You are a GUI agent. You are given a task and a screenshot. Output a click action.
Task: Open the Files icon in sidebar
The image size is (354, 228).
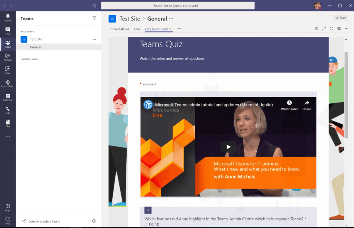click(x=8, y=123)
